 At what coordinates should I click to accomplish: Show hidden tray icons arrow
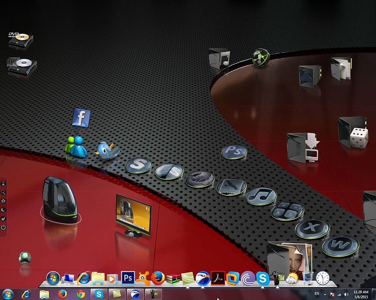(x=325, y=294)
